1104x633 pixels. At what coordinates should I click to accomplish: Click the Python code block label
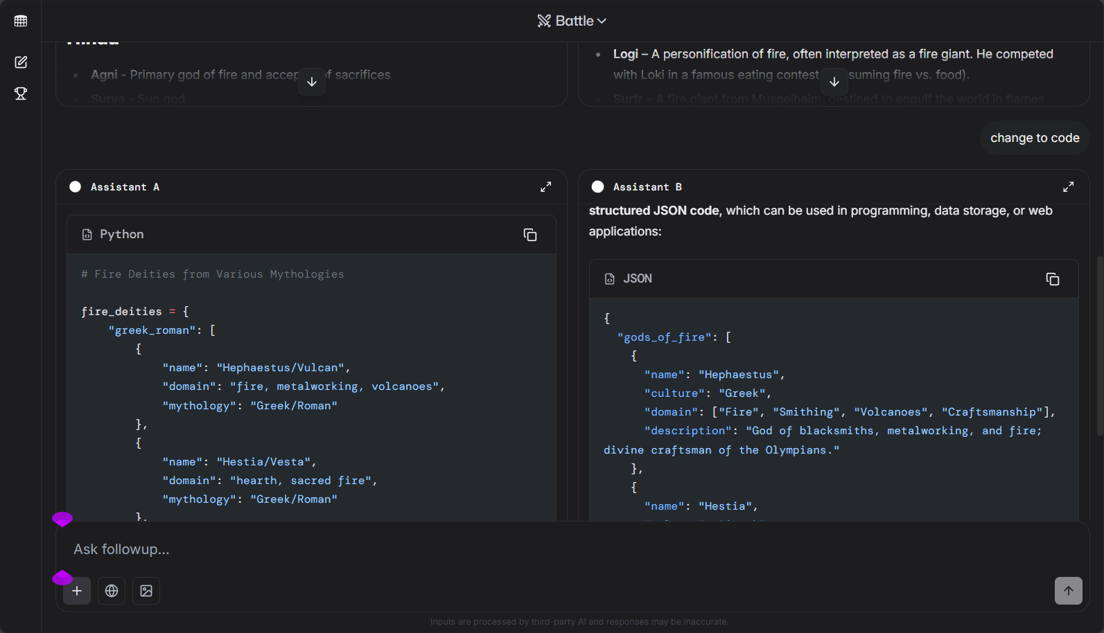pyautogui.click(x=122, y=234)
